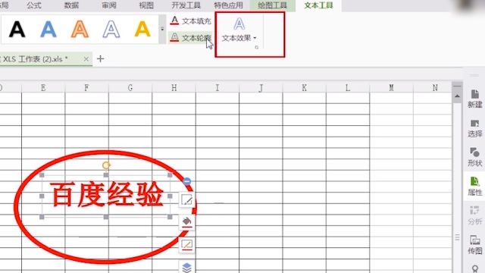Screen dimensions: 485x273
Task: Select column K header
Action: [304, 88]
